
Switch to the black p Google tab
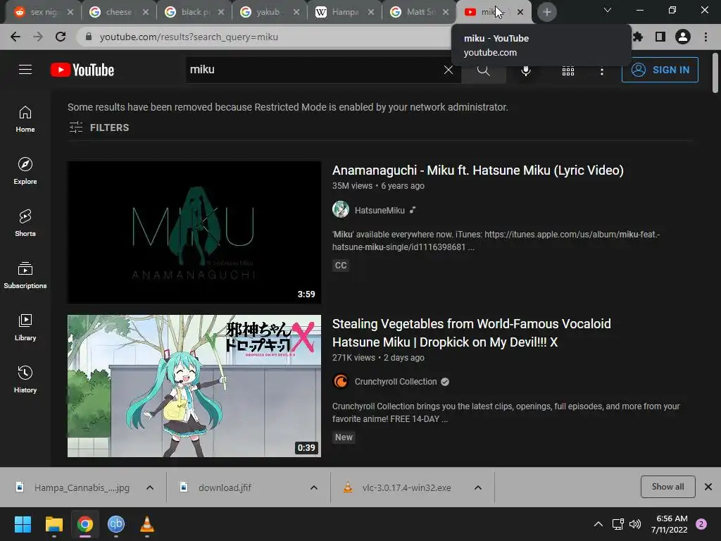(193, 12)
